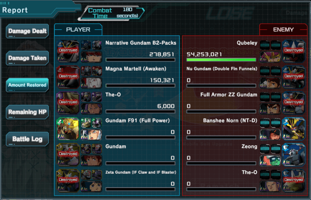311x200 pixels.
Task: Open the Battle Log
Action: point(27,139)
